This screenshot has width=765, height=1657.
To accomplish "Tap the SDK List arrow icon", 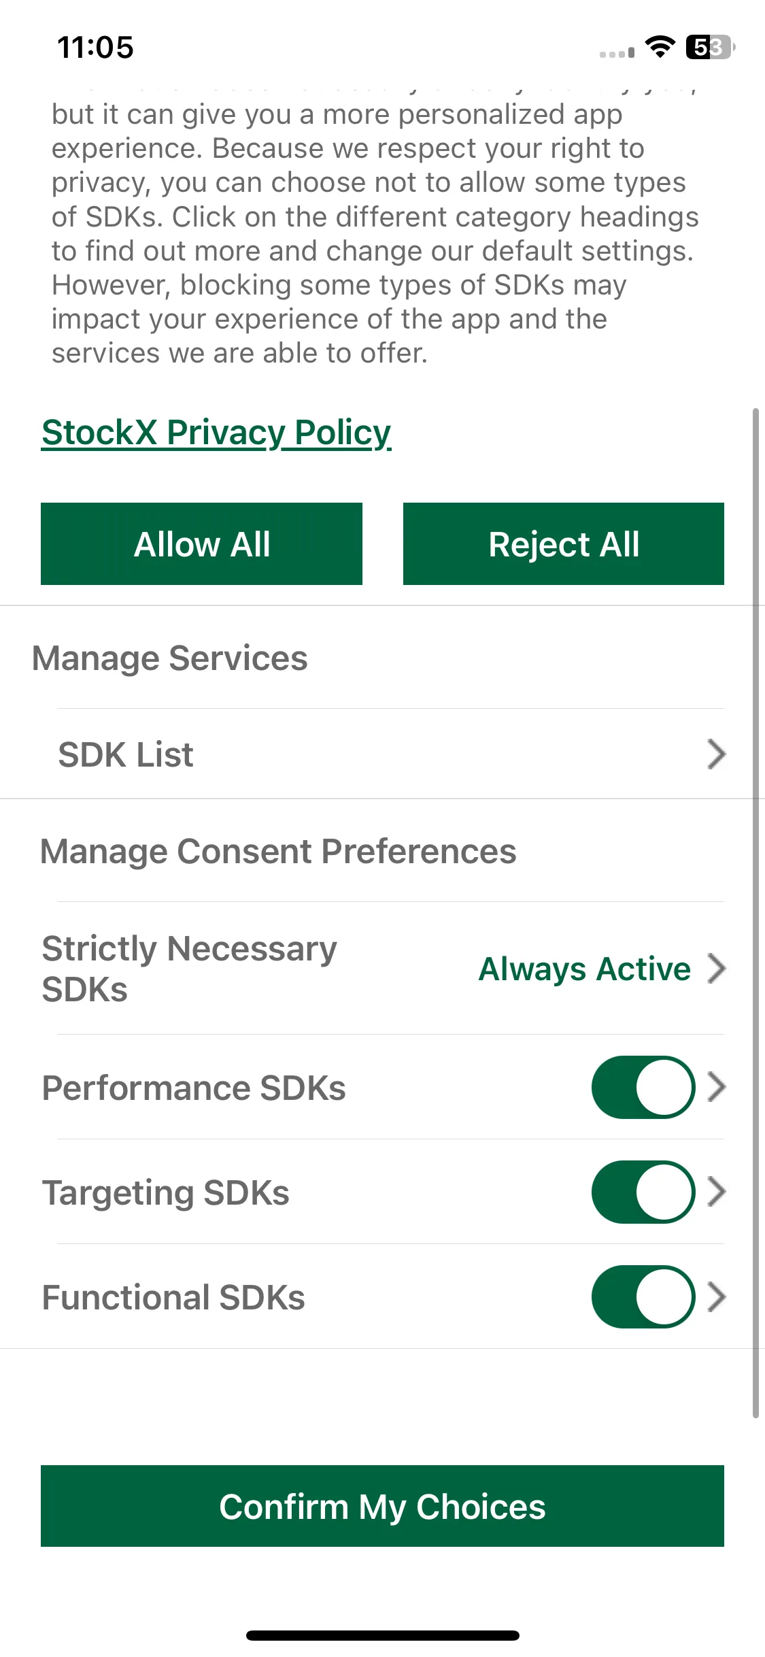I will [716, 754].
